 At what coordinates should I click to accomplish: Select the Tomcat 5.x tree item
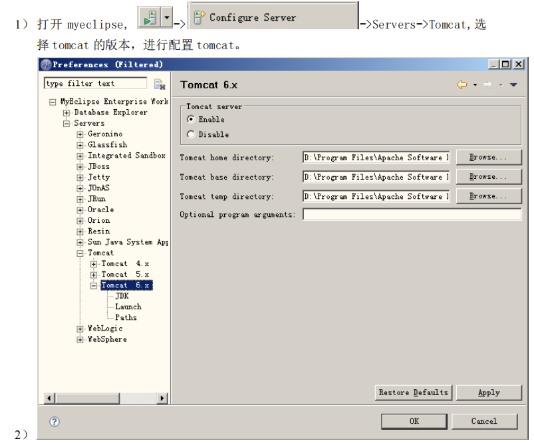(125, 274)
